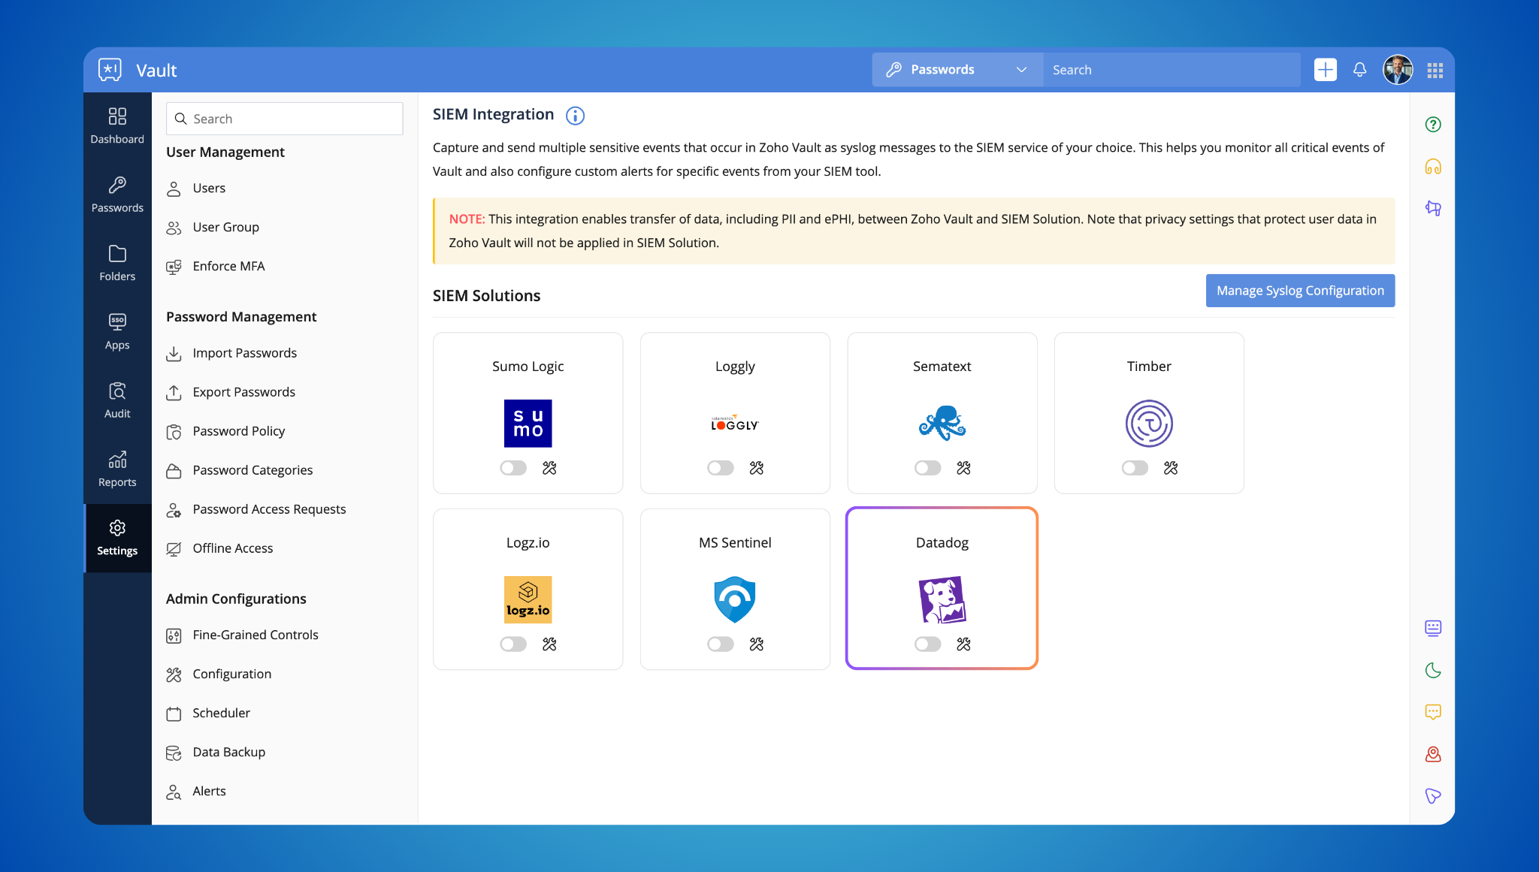
Task: Click Manage Syslog Configuration button
Action: pyautogui.click(x=1300, y=291)
